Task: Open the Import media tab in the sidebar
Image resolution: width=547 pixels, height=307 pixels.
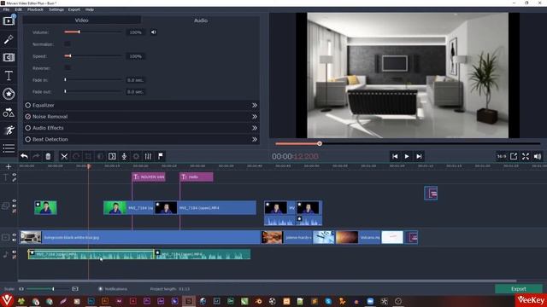Action: point(9,20)
